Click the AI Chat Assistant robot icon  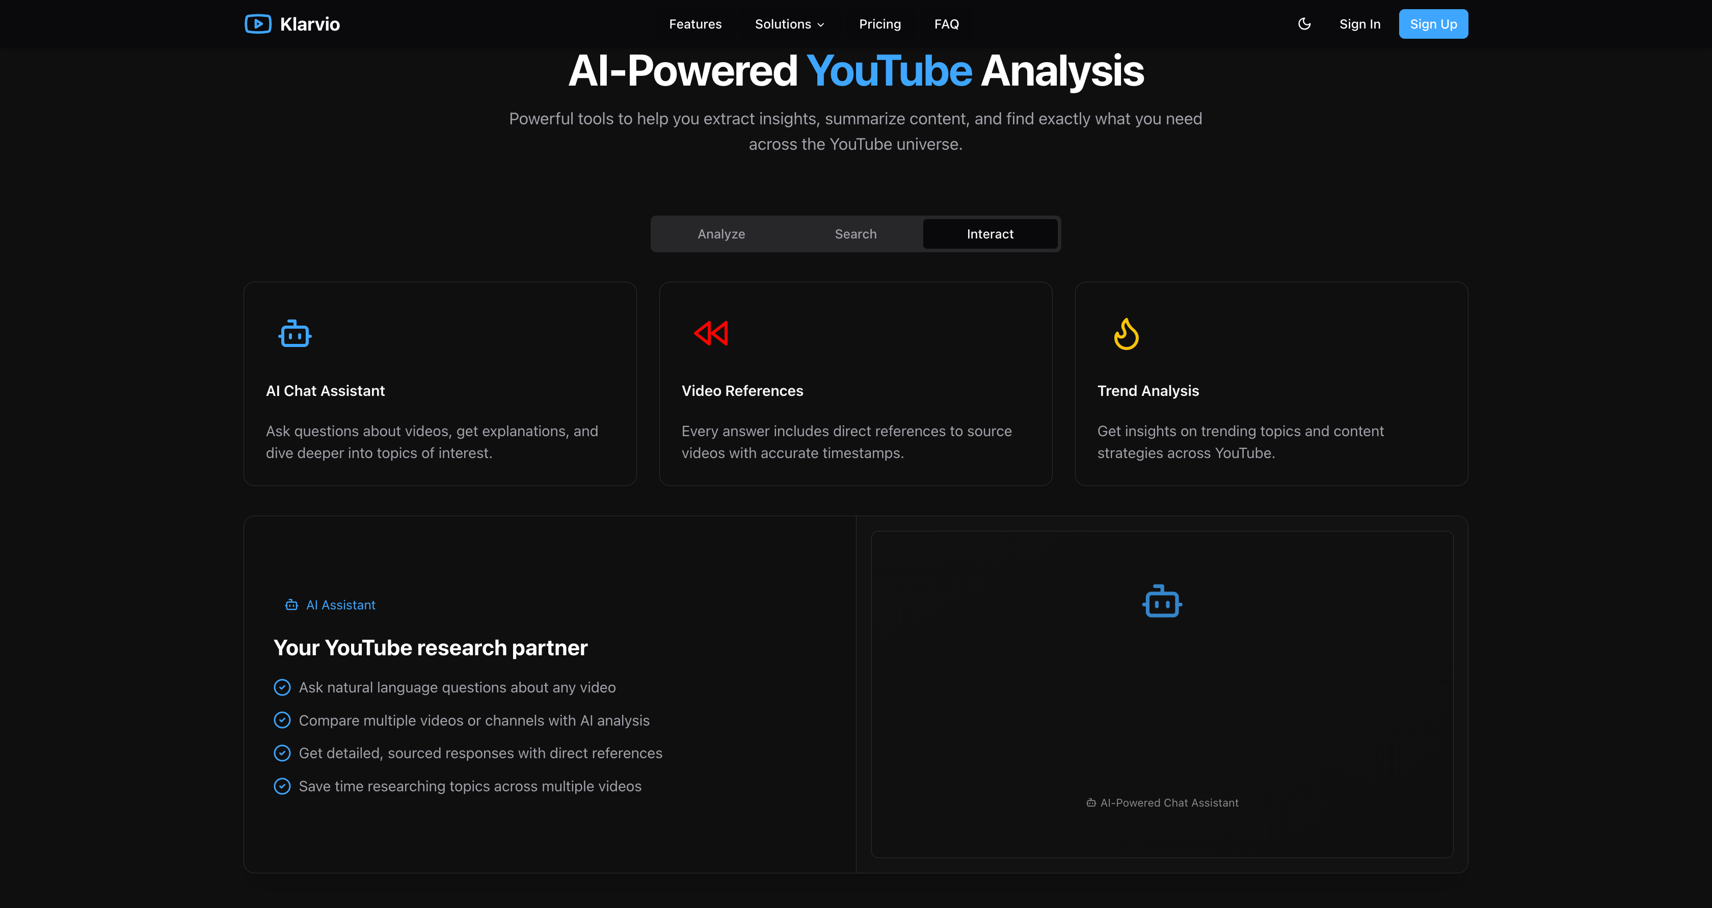pos(295,334)
